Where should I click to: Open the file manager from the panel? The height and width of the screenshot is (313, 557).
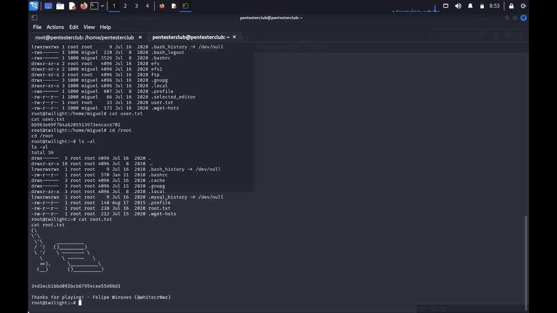(60, 6)
